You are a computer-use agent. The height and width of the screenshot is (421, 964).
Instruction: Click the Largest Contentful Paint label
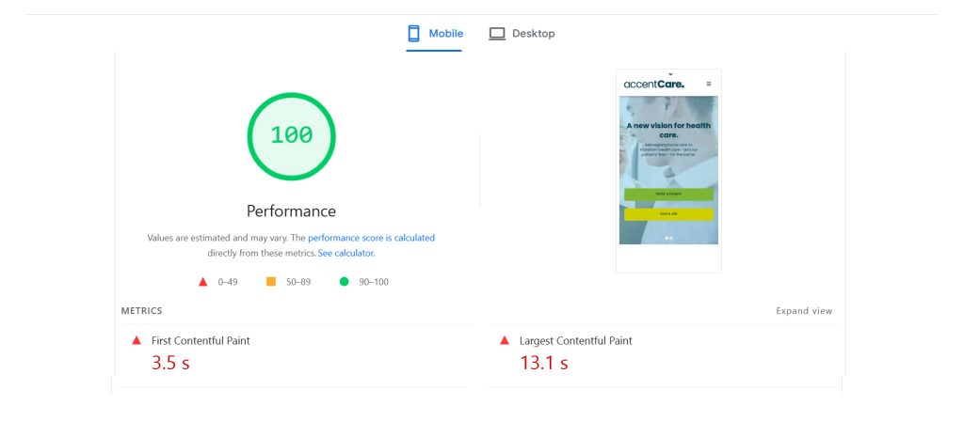[x=575, y=340]
